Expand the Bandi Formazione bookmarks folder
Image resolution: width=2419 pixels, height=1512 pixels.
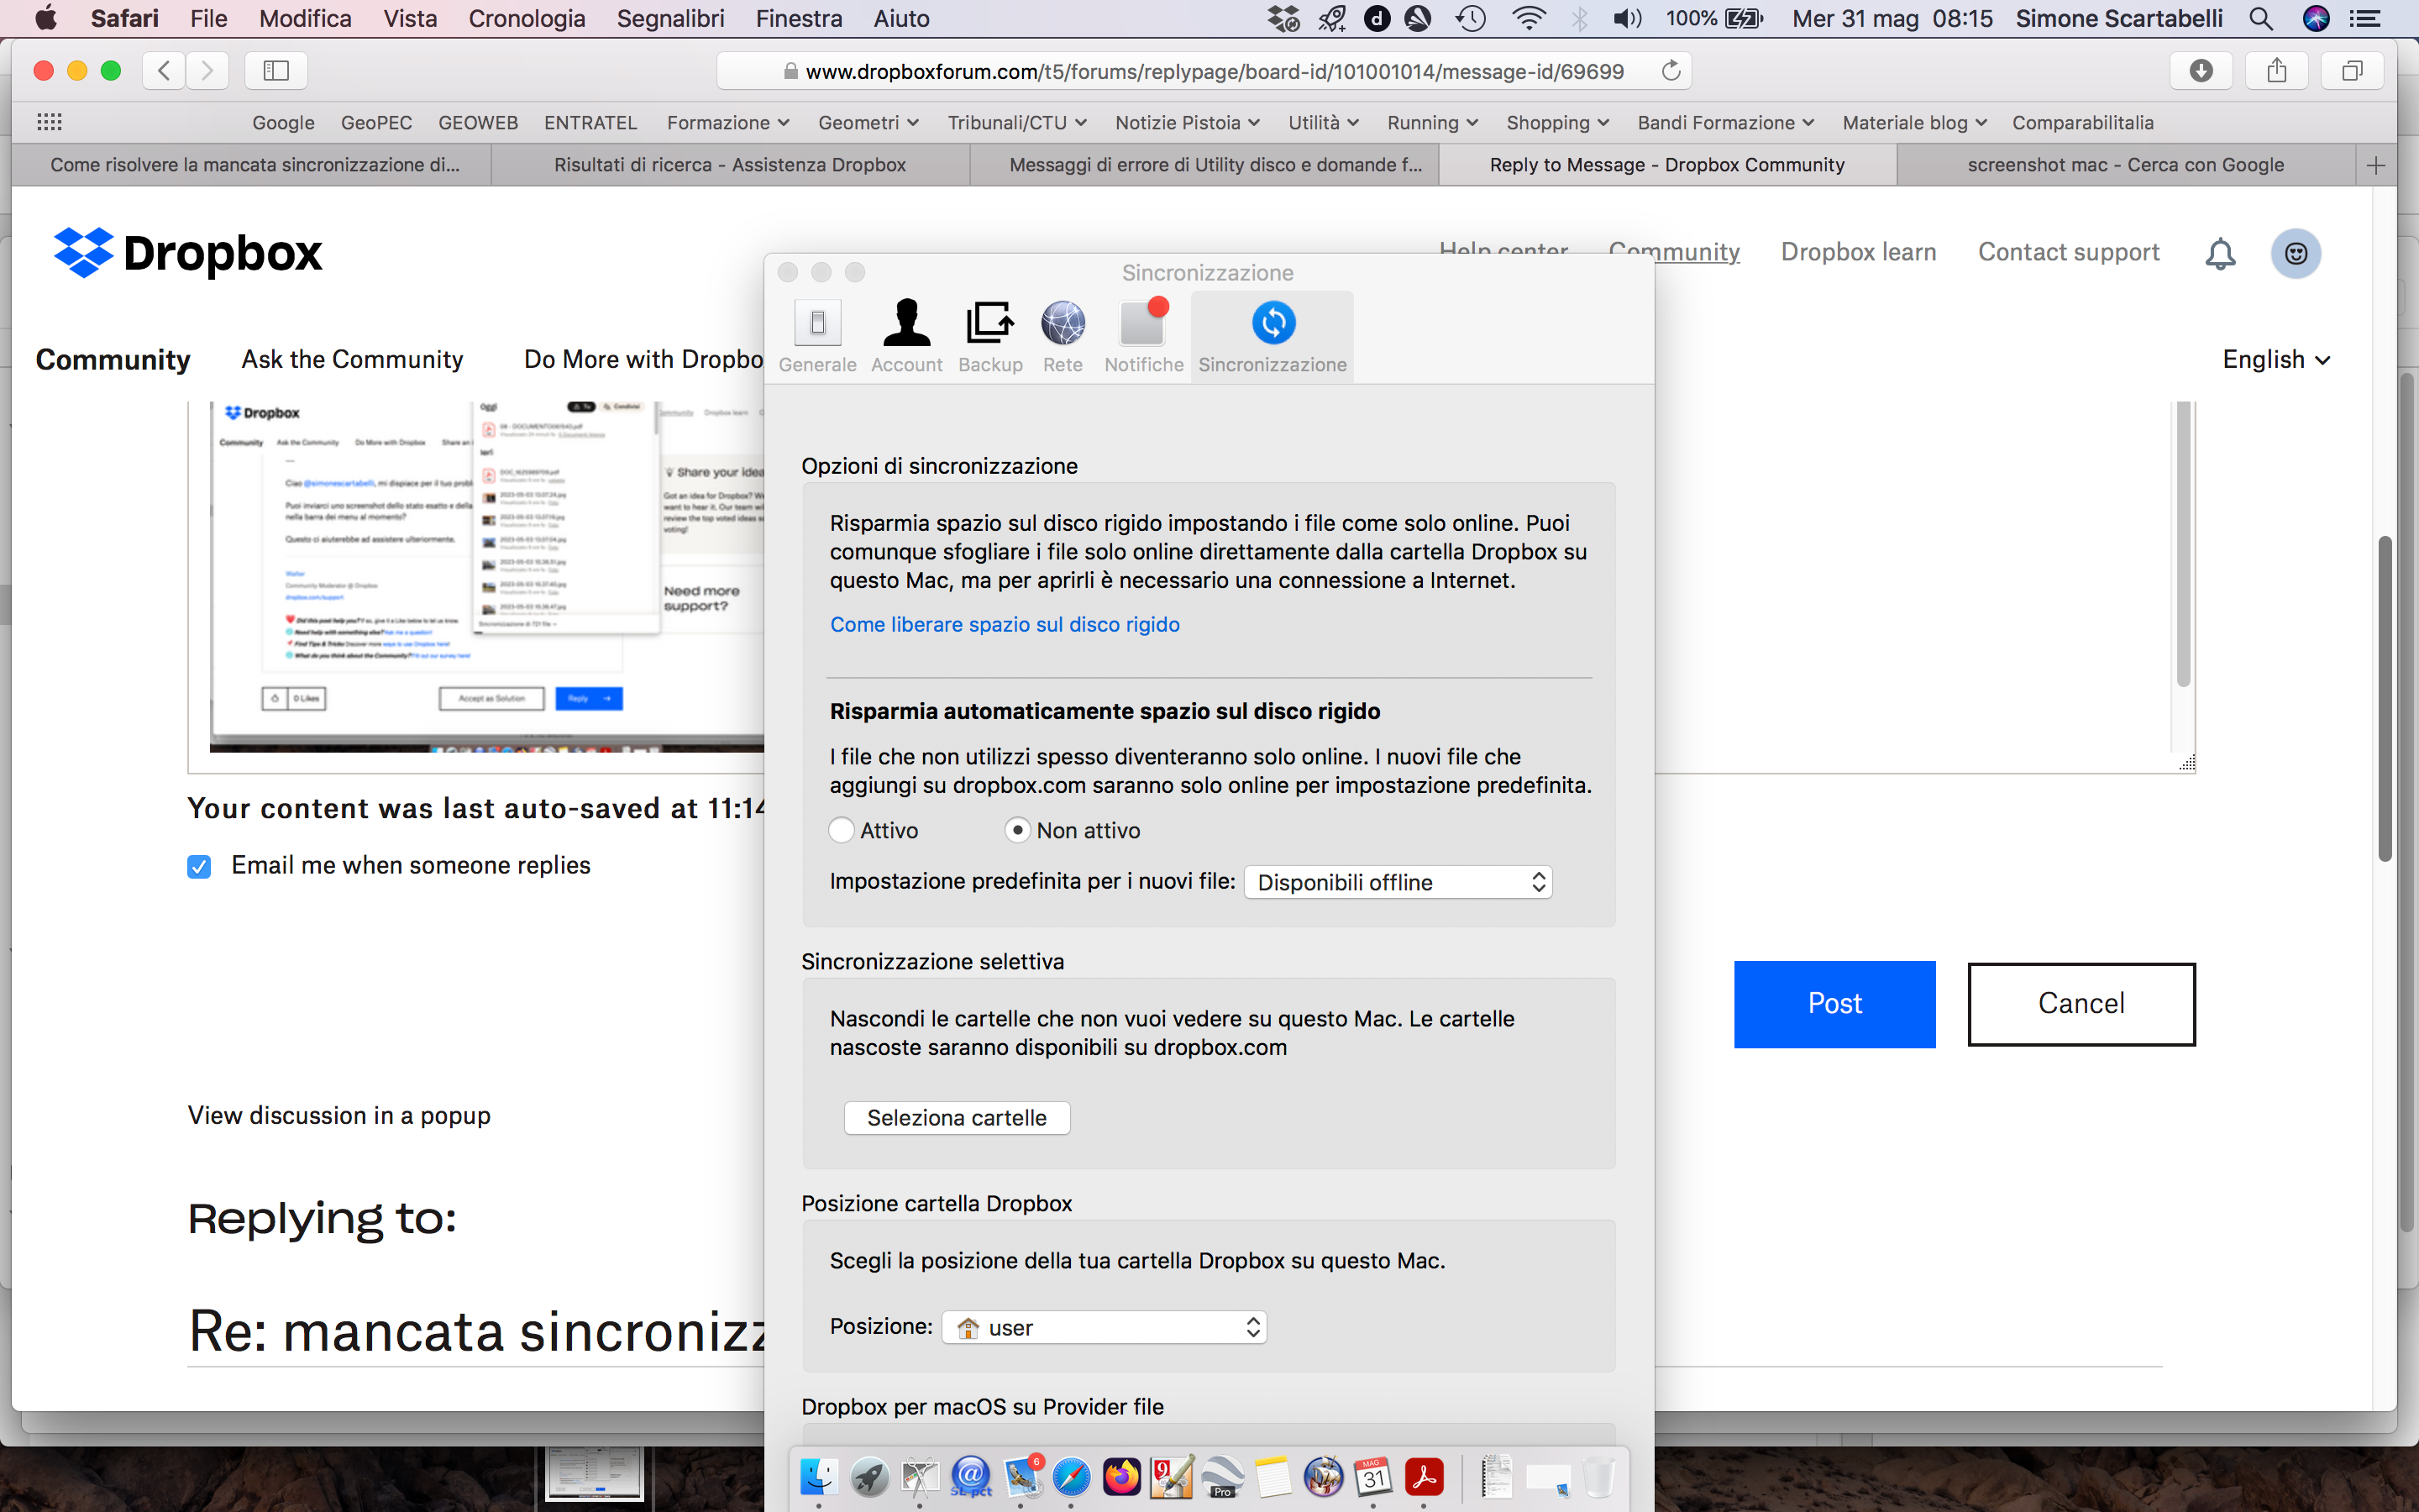1725,122
